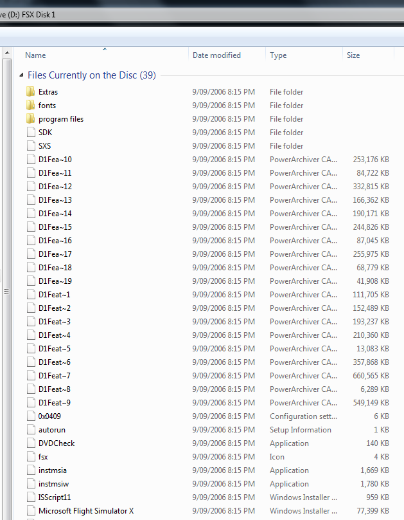Click the 77,399 KB size value

373,511
